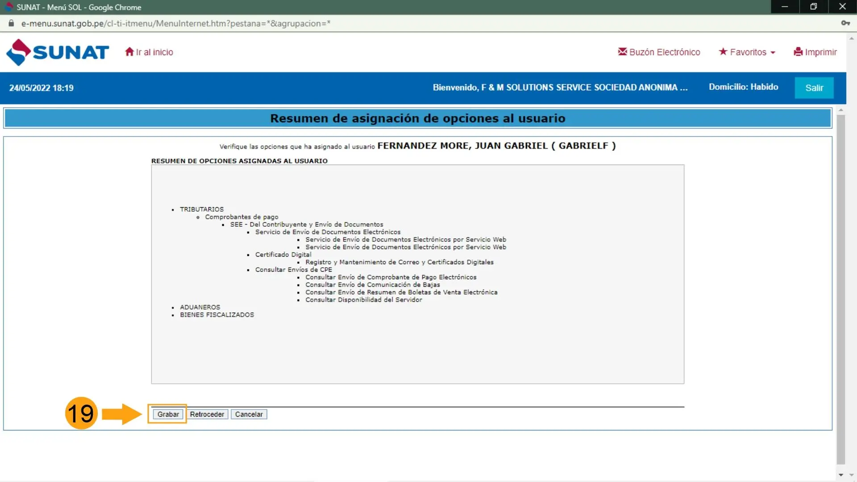Minimize the Chrome window
Image resolution: width=857 pixels, height=482 pixels.
point(785,7)
